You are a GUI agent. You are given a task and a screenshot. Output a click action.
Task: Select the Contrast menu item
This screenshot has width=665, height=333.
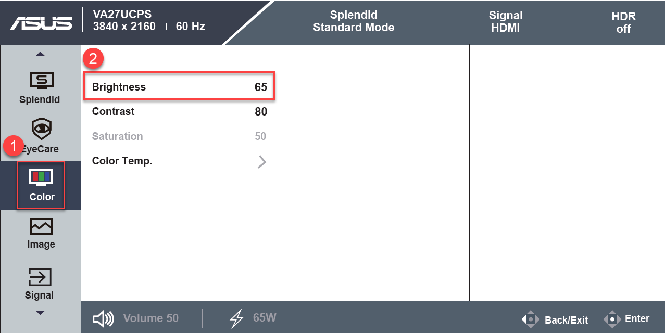tap(179, 111)
